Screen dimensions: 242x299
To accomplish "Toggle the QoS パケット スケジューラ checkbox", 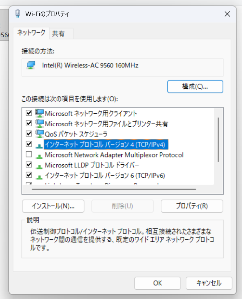I will [x=29, y=134].
